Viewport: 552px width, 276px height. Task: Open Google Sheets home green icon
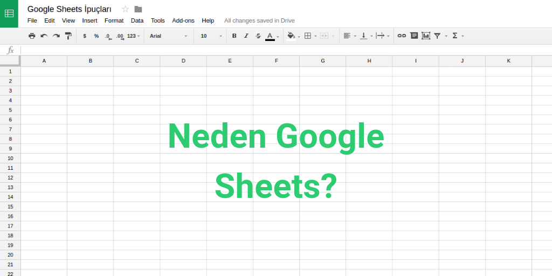[x=9, y=13]
